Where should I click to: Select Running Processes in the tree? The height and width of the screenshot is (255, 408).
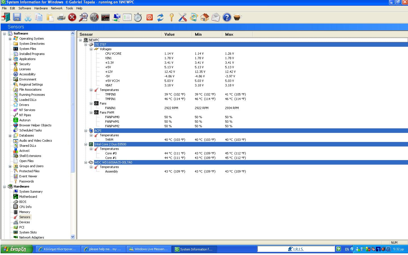[32, 95]
